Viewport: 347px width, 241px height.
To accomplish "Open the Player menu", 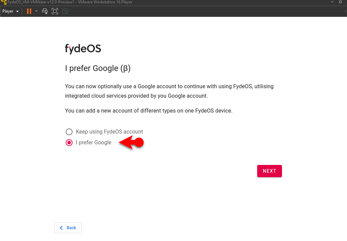I will (x=11, y=11).
